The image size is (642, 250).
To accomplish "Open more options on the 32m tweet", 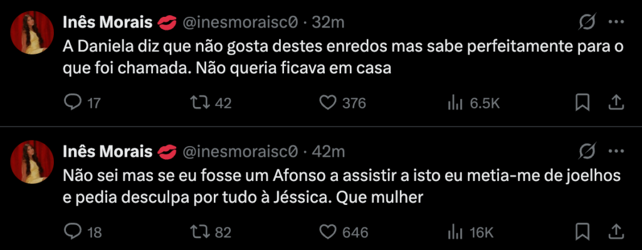I will tap(616, 23).
